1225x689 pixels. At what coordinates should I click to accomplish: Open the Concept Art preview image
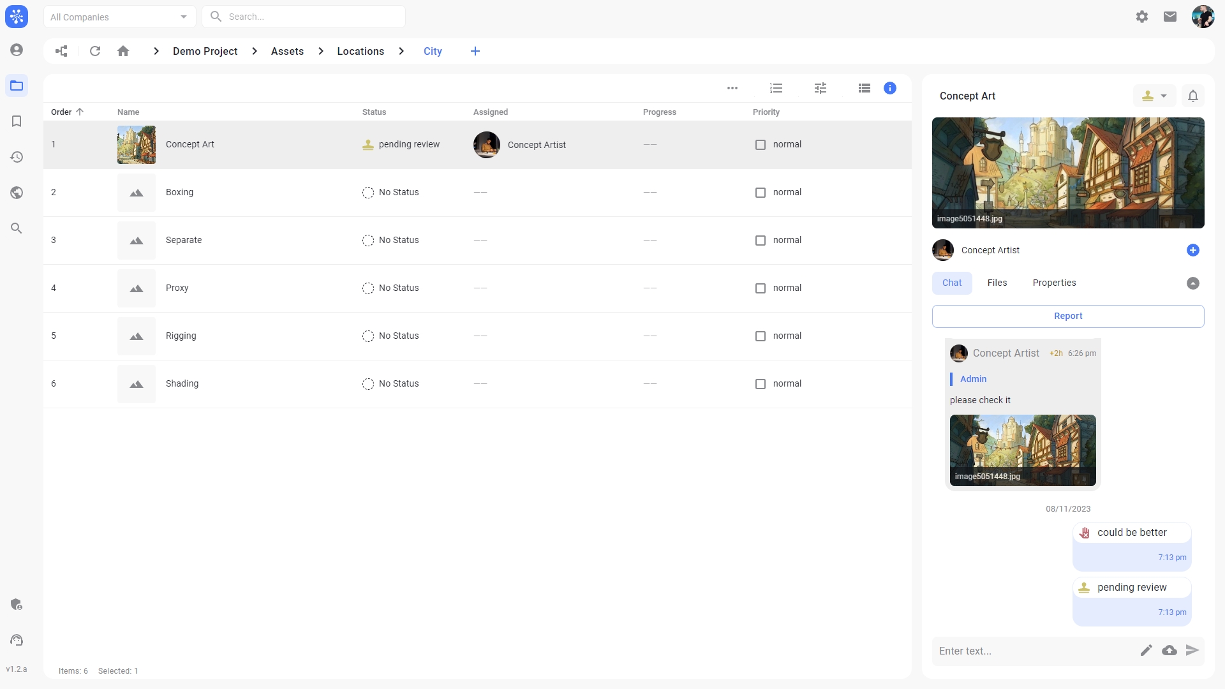(1068, 173)
